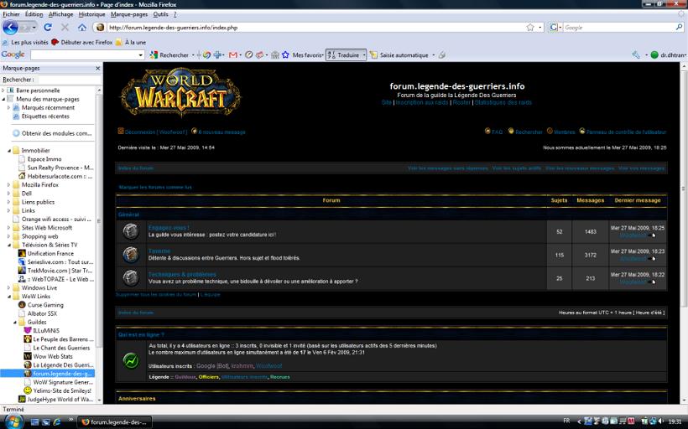Collapse the WoW Links bookmark folder
Viewport: 688px width, 429px height.
(x=6, y=297)
